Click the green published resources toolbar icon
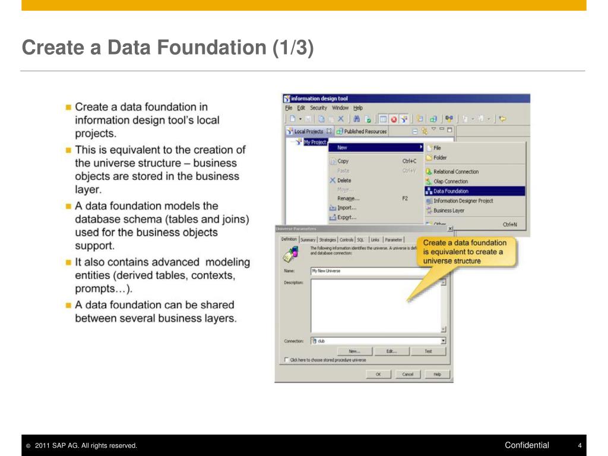 [x=433, y=119]
